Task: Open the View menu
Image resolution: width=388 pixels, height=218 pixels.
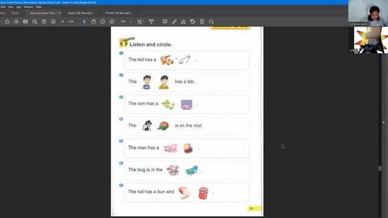Action: [11, 7]
